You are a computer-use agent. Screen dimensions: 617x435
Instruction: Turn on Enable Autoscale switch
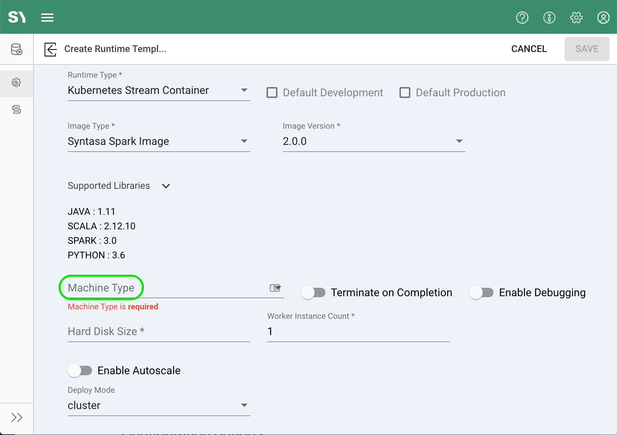pyautogui.click(x=80, y=370)
